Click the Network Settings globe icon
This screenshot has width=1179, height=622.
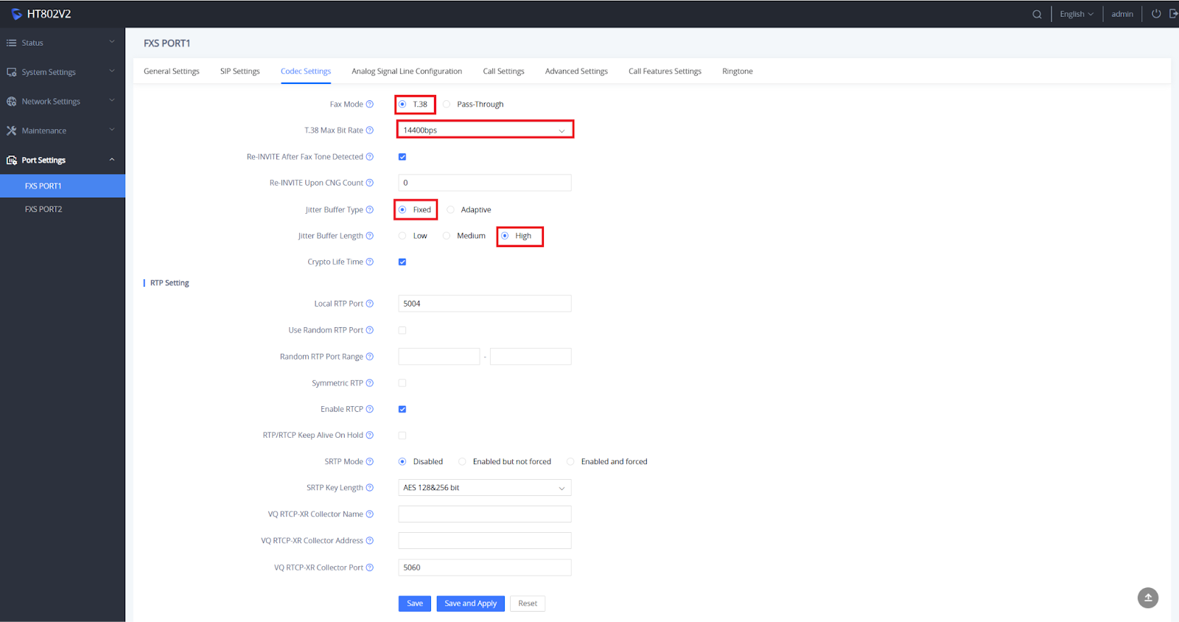click(11, 102)
